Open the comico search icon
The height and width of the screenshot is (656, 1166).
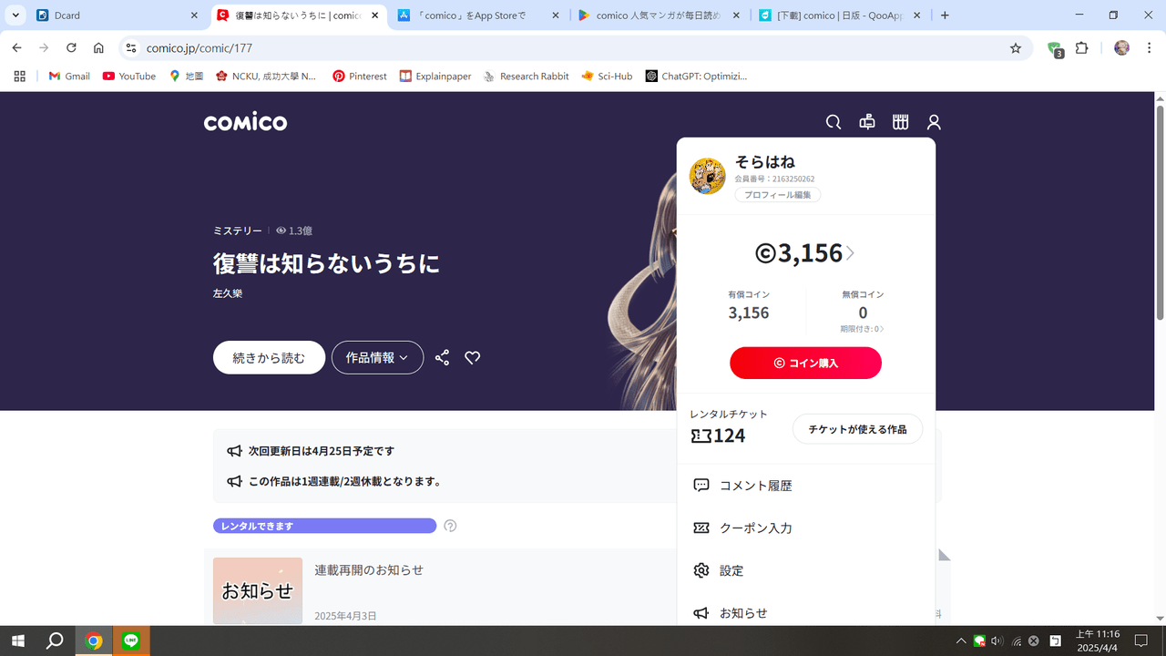click(833, 122)
